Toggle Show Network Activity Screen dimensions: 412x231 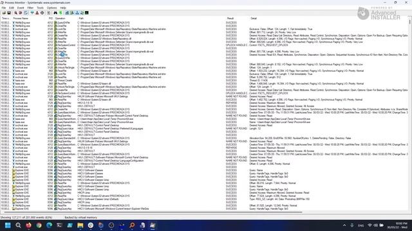[77, 13]
